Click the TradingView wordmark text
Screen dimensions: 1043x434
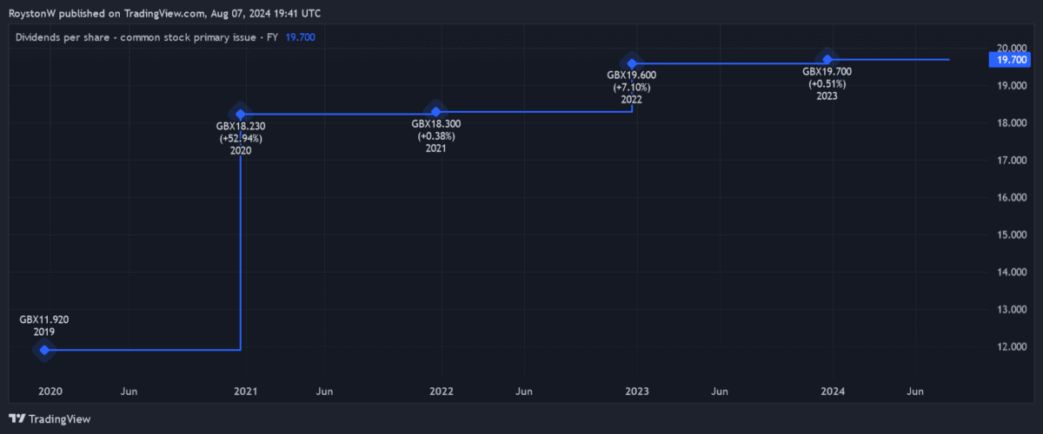[59, 418]
